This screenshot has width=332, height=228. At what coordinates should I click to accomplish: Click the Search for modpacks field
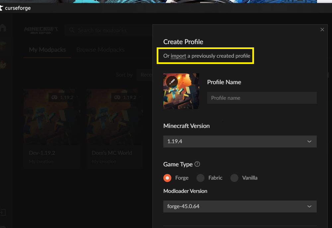109,30
